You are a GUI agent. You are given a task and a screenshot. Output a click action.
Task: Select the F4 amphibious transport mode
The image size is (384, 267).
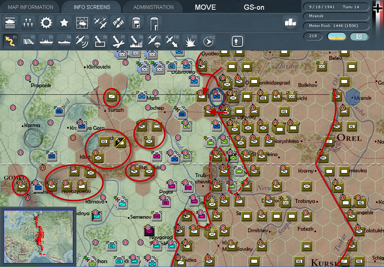tap(64, 40)
